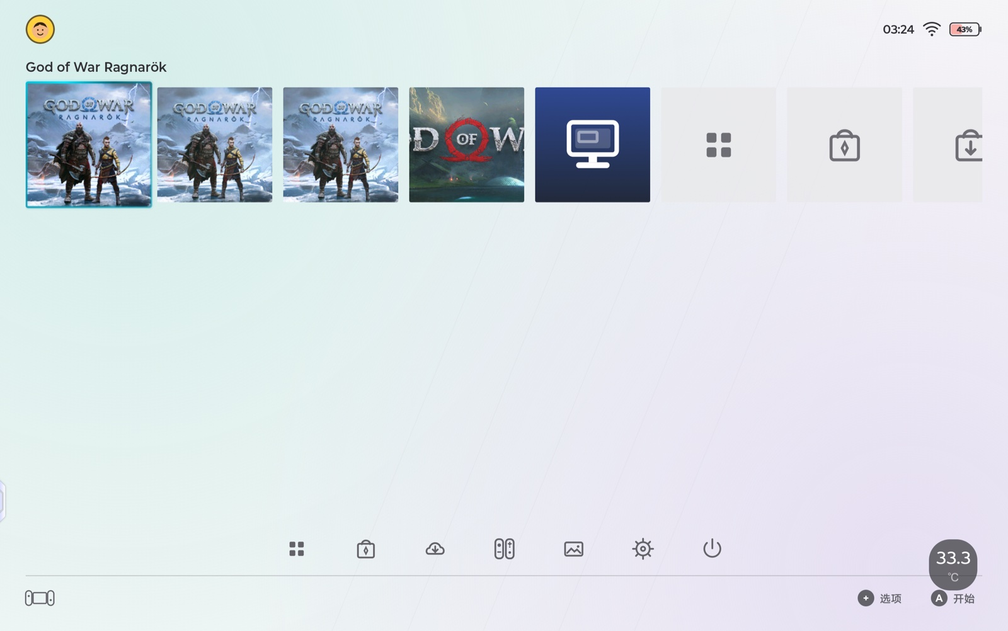1008x631 pixels.
Task: Open the shop bag tile in the game row
Action: coord(845,145)
